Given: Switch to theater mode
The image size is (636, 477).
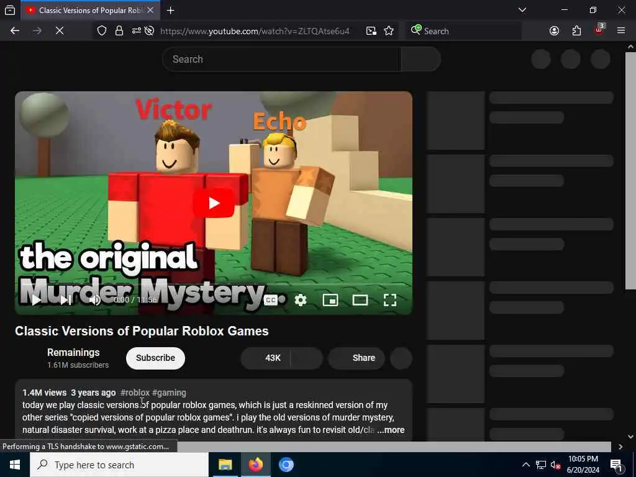Looking at the screenshot, I should point(360,300).
